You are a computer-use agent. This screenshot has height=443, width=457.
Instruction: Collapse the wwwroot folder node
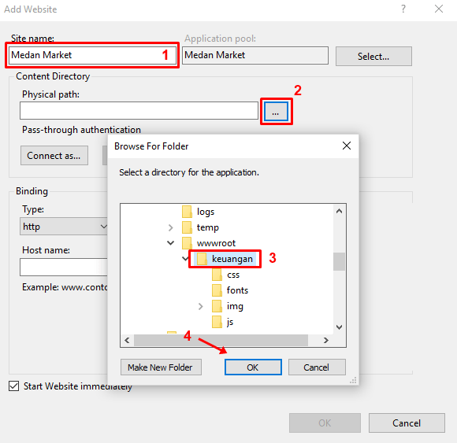(171, 243)
